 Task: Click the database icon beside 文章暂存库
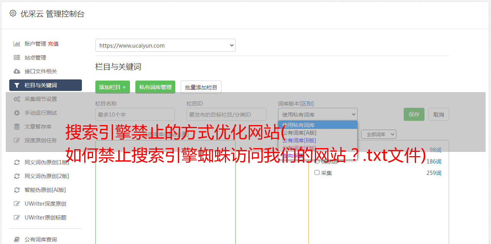click(x=17, y=127)
